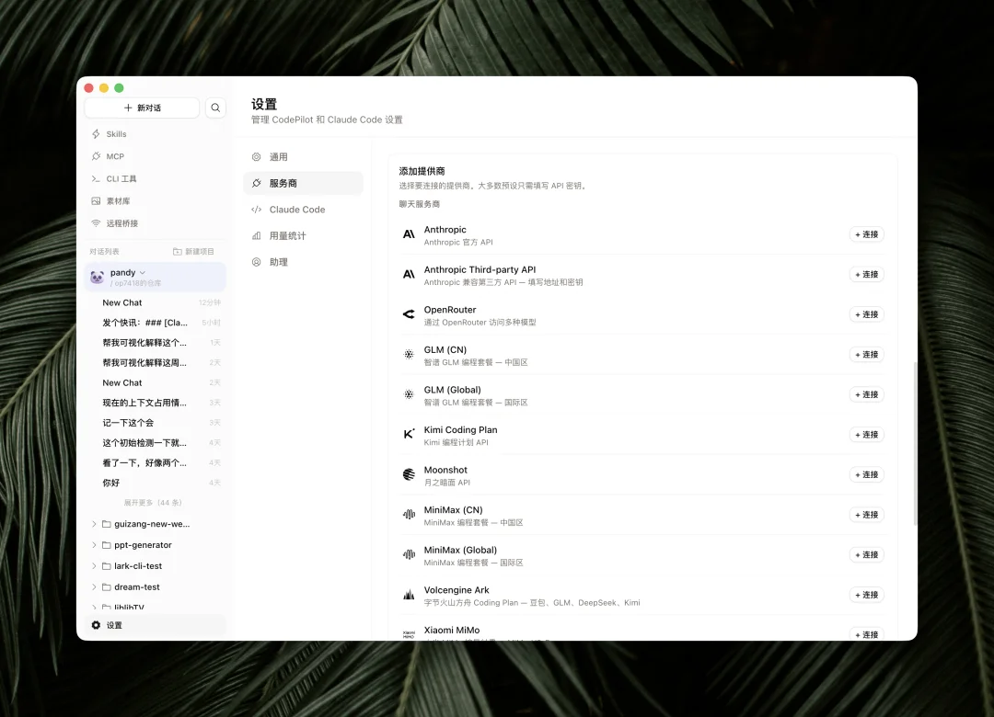Start a 新对话 conversation
The width and height of the screenshot is (994, 717).
point(143,108)
